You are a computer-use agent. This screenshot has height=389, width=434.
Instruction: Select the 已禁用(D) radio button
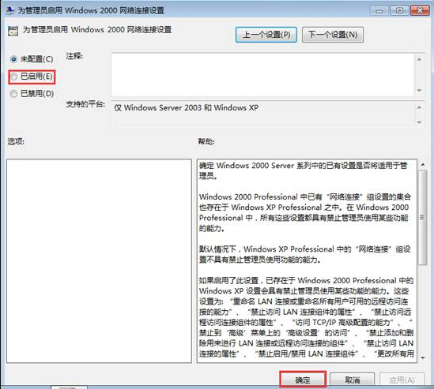coord(32,94)
